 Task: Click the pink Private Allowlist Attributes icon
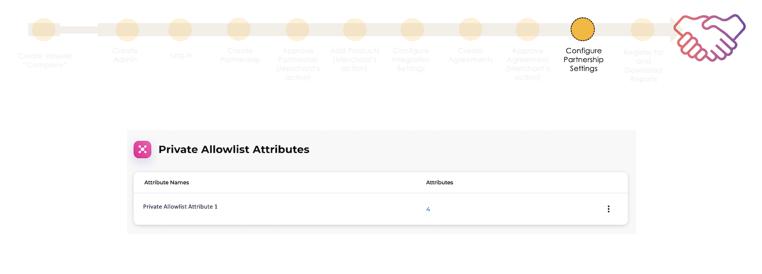pyautogui.click(x=142, y=149)
